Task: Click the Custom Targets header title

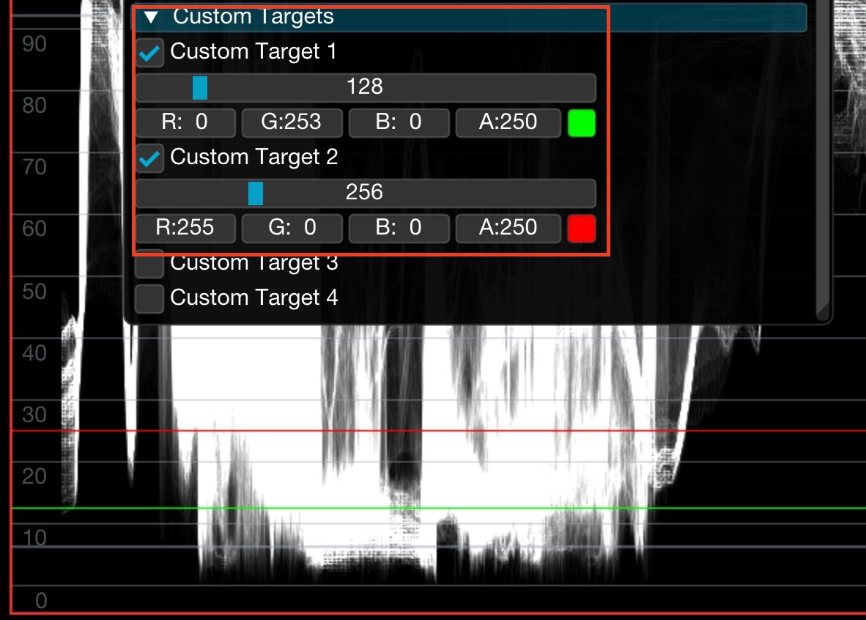Action: (253, 17)
